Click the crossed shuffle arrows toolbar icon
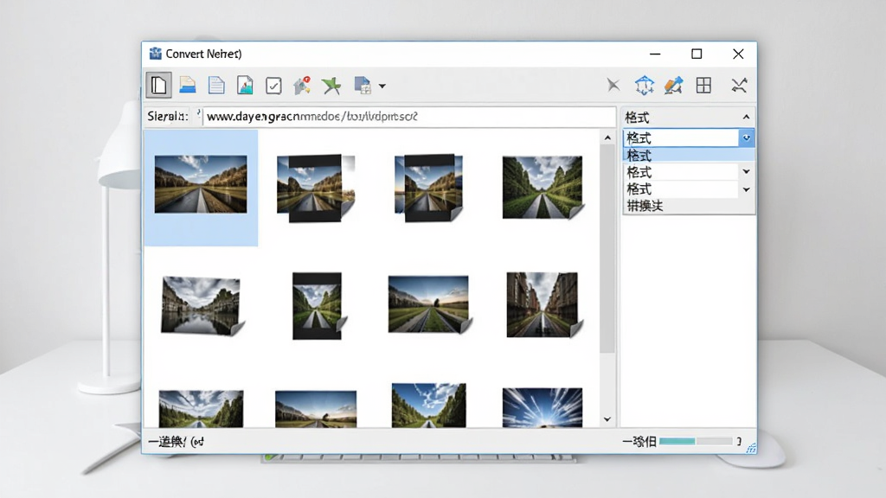 [x=739, y=86]
